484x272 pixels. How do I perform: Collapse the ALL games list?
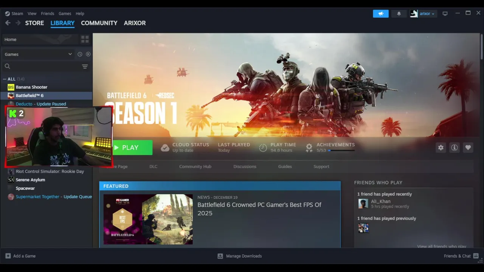(5, 79)
